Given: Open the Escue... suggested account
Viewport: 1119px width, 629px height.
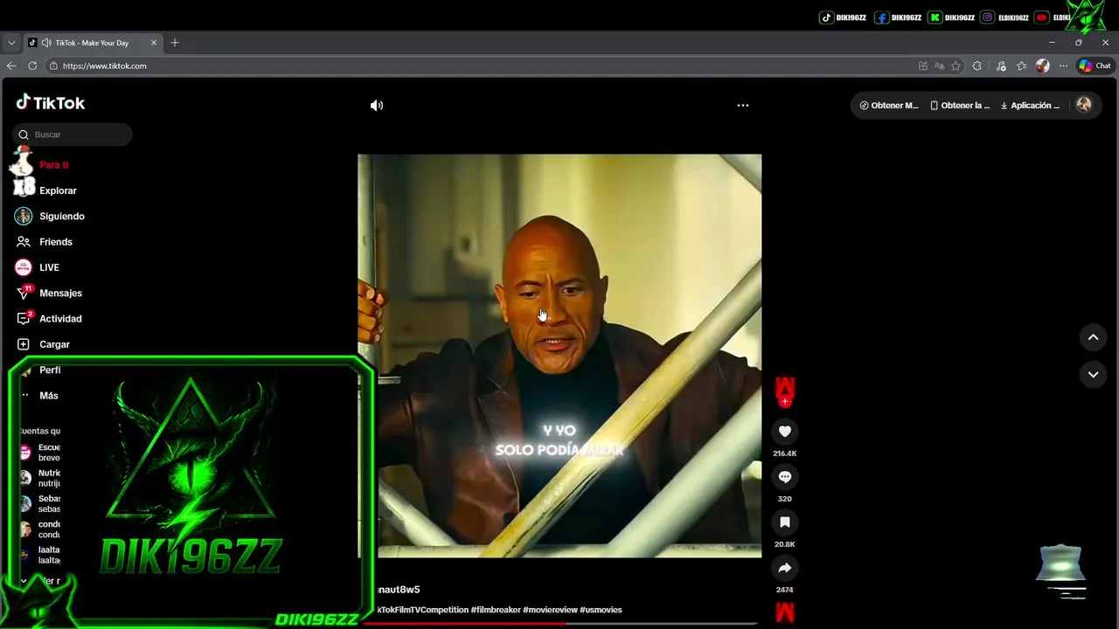Looking at the screenshot, I should click(39, 453).
